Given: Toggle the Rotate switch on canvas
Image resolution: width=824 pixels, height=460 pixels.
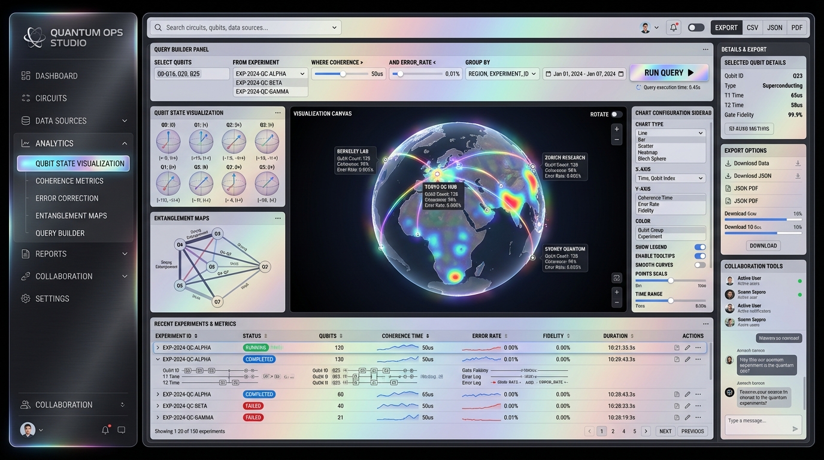Looking at the screenshot, I should coord(616,114).
